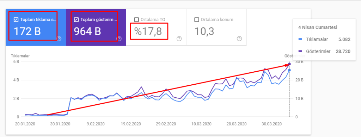Open help icon on total clicks card
Image resolution: width=361 pixels, height=137 pixels.
click(59, 39)
